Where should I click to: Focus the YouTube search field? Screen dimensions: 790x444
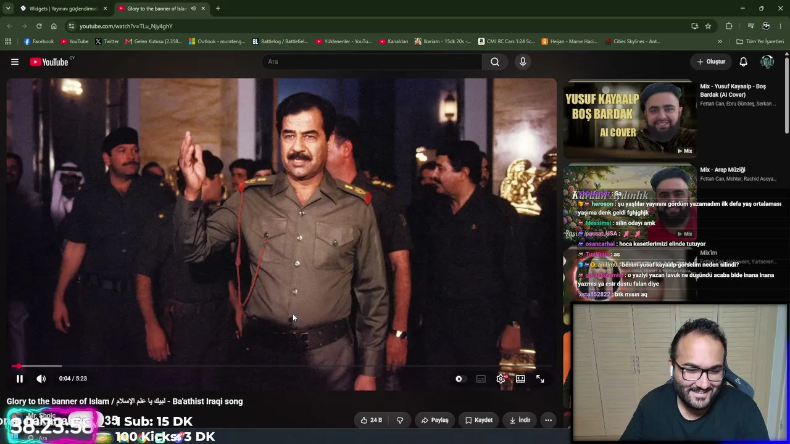pyautogui.click(x=372, y=62)
